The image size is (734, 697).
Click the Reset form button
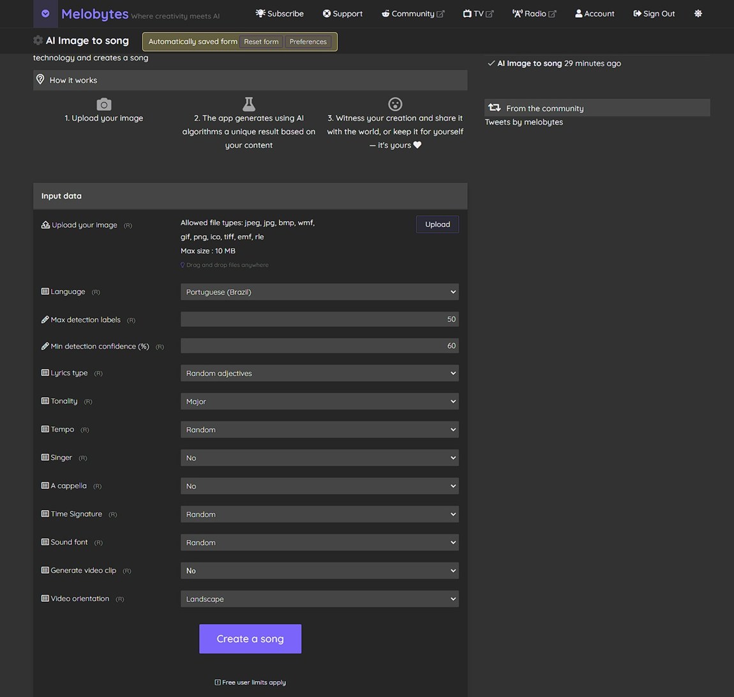261,41
